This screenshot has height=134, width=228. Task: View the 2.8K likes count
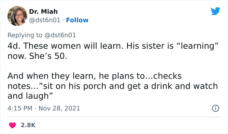pyautogui.click(x=28, y=125)
